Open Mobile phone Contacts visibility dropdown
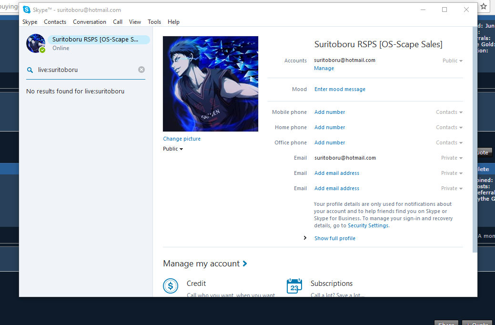Viewport: 495px width, 325px height. pyautogui.click(x=449, y=112)
